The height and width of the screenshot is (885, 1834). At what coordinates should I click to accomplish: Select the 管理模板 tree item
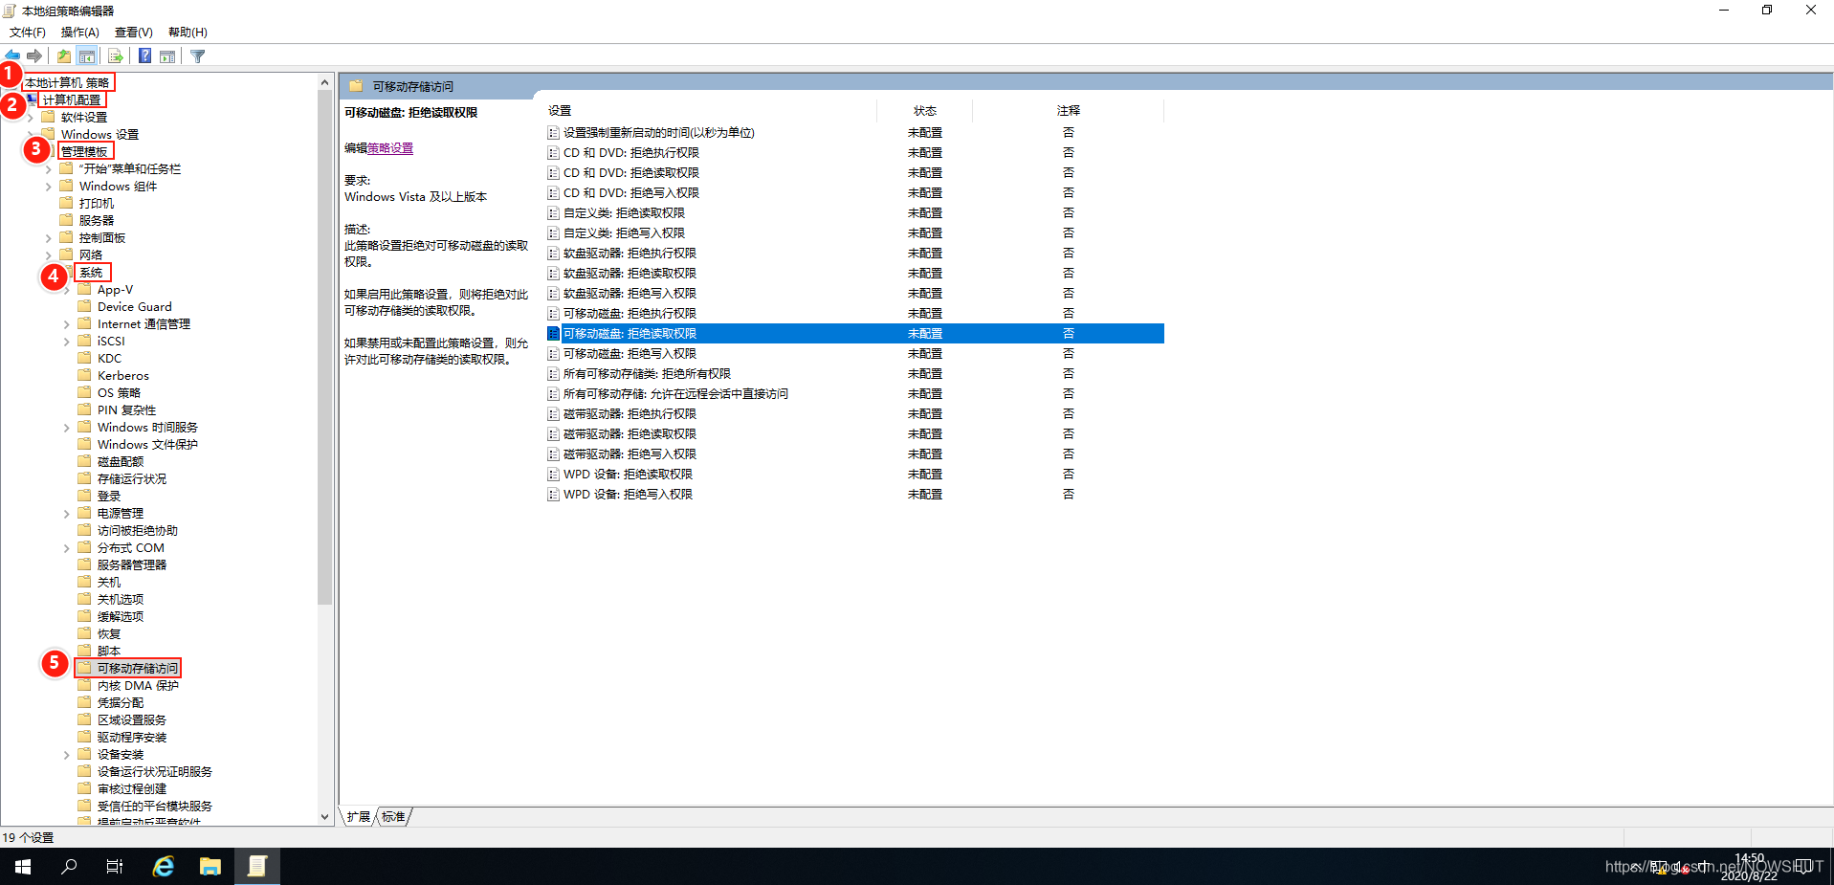point(84,151)
